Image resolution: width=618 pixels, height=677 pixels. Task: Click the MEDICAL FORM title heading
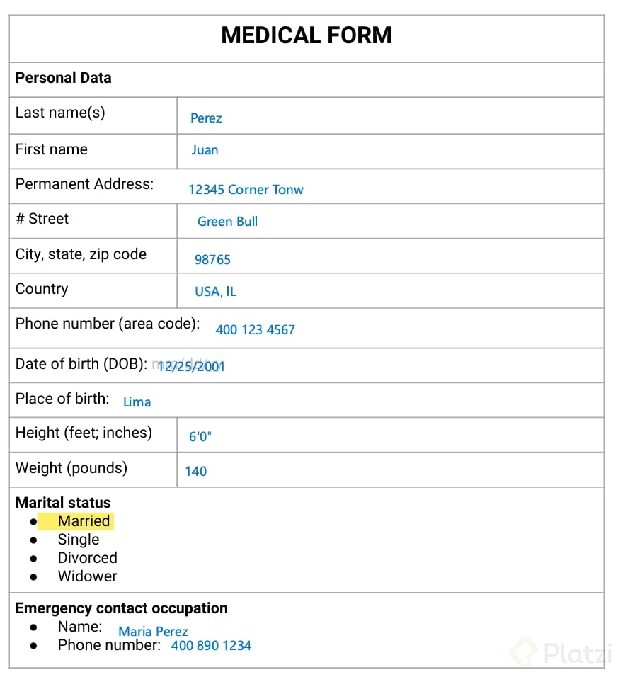pyautogui.click(x=307, y=35)
